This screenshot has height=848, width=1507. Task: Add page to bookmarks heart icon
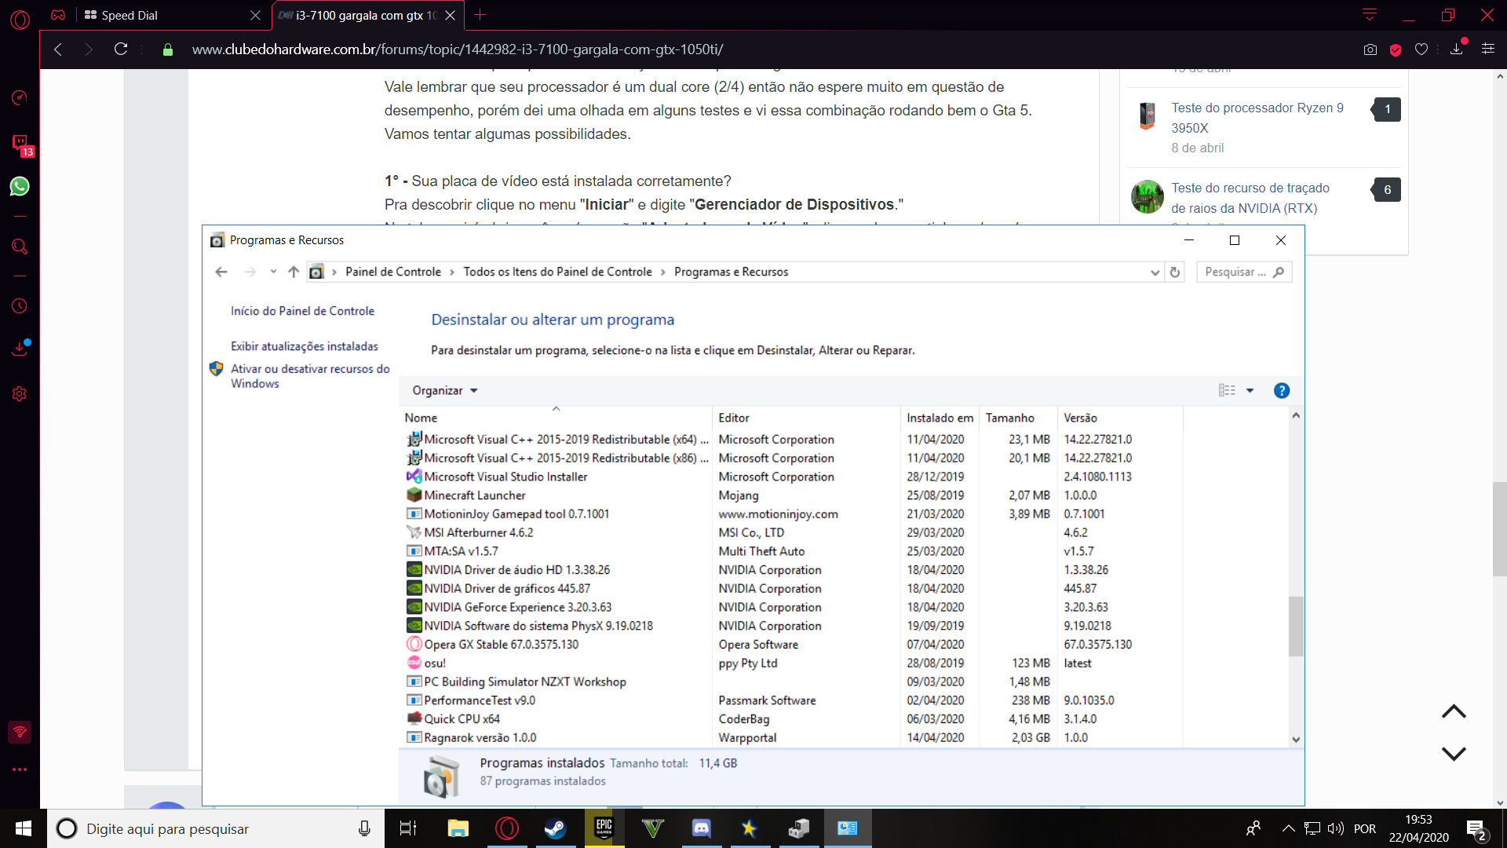(x=1421, y=49)
